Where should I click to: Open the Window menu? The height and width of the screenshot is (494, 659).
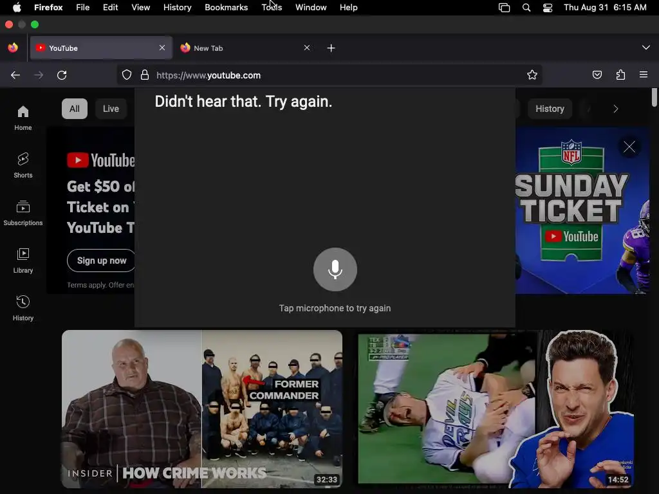tap(311, 8)
